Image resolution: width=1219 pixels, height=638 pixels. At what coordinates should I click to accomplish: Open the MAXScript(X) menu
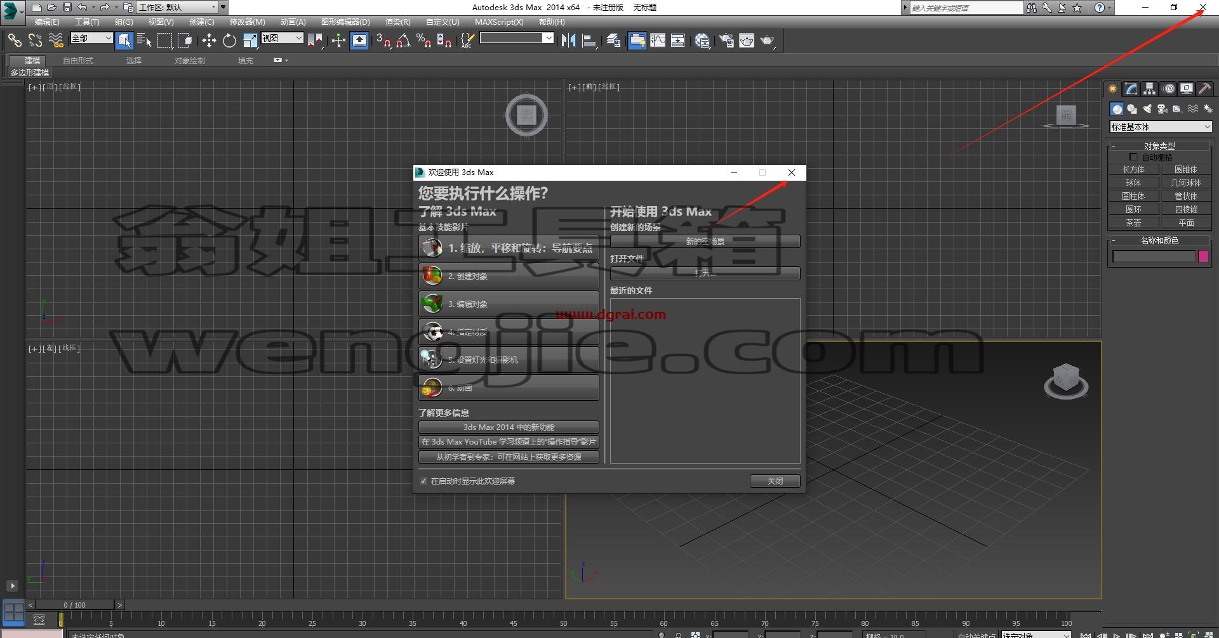pyautogui.click(x=499, y=22)
